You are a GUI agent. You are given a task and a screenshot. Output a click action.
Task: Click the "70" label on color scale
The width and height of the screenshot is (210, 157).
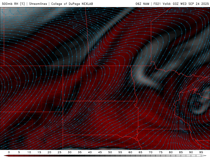point(150,152)
